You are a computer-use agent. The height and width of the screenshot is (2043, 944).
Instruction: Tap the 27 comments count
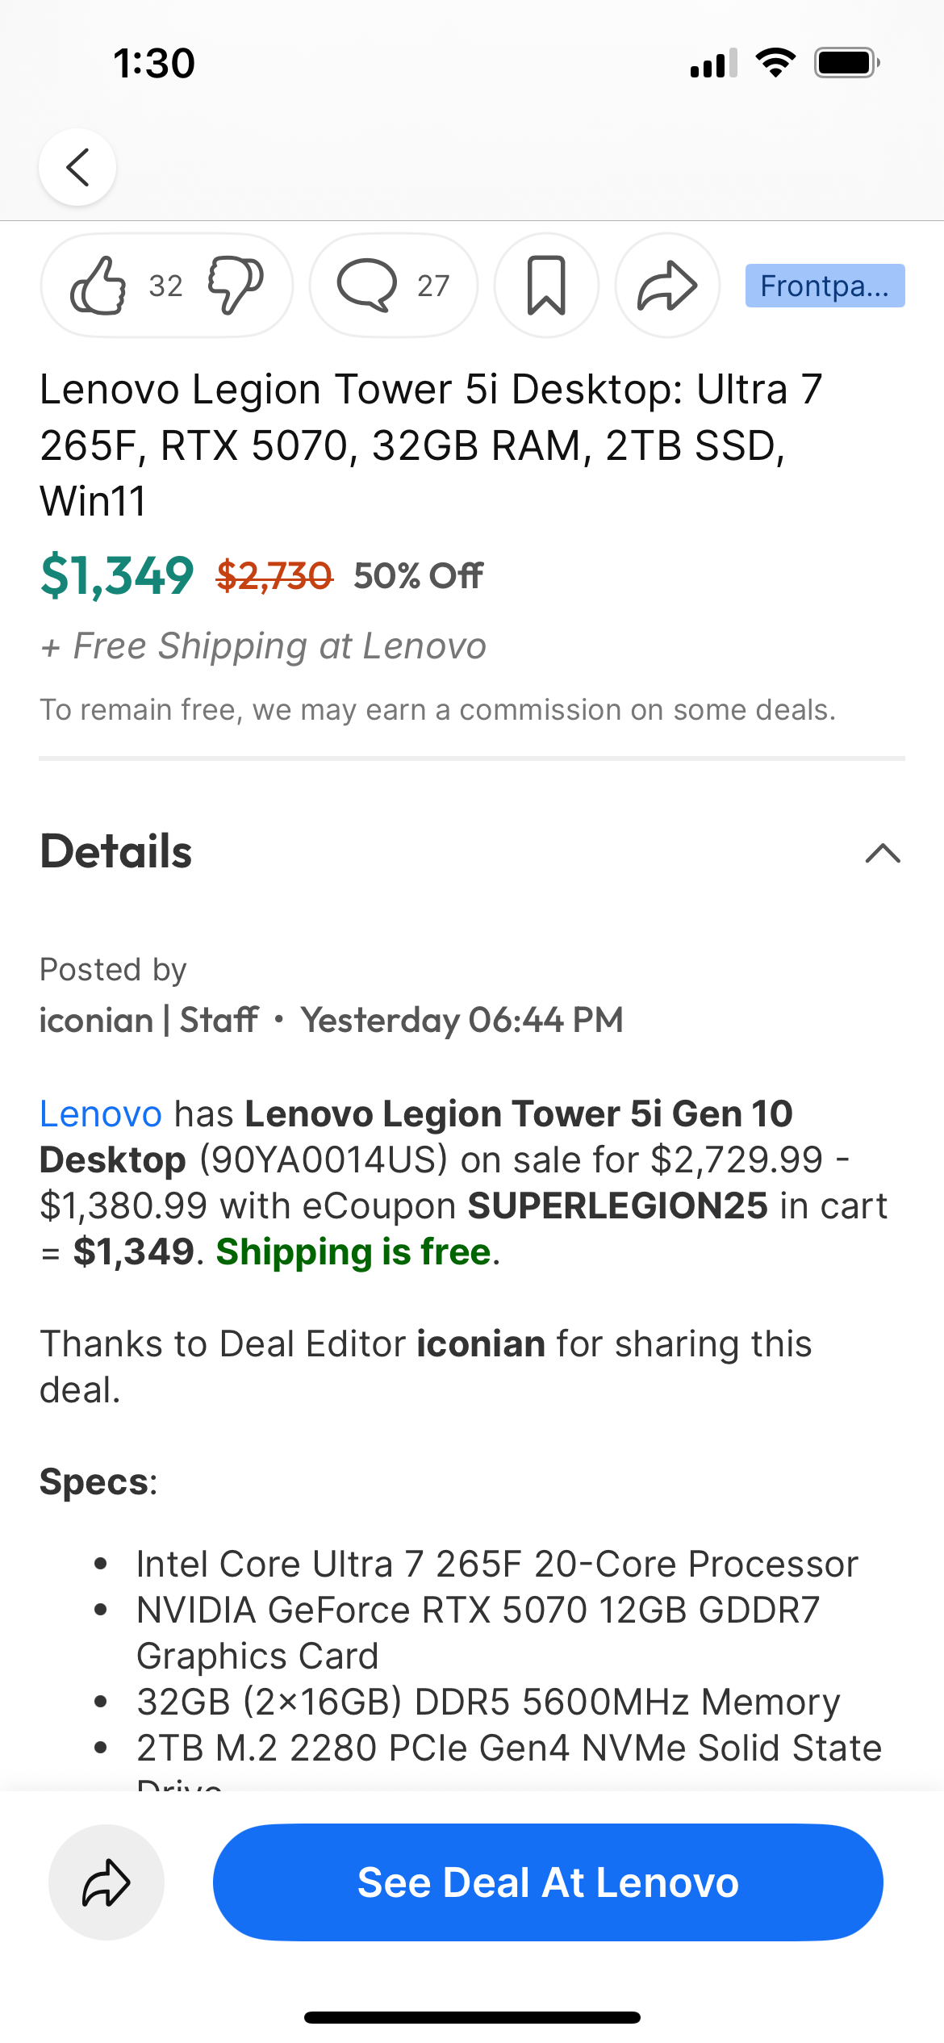tap(433, 286)
